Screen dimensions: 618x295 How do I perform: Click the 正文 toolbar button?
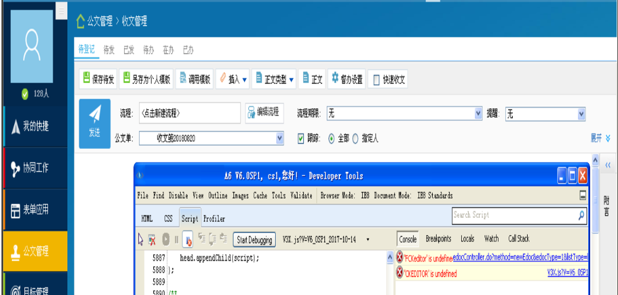point(312,79)
